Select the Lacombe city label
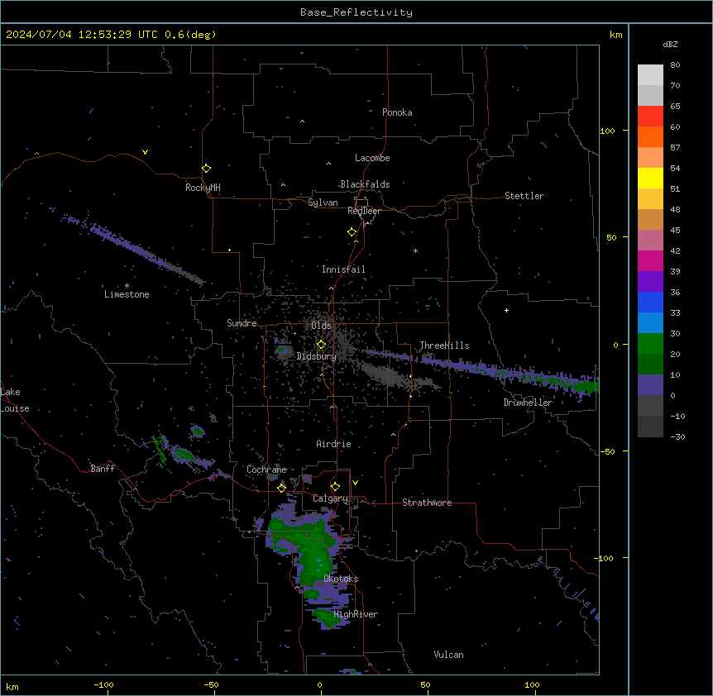713x696 pixels. tap(372, 158)
